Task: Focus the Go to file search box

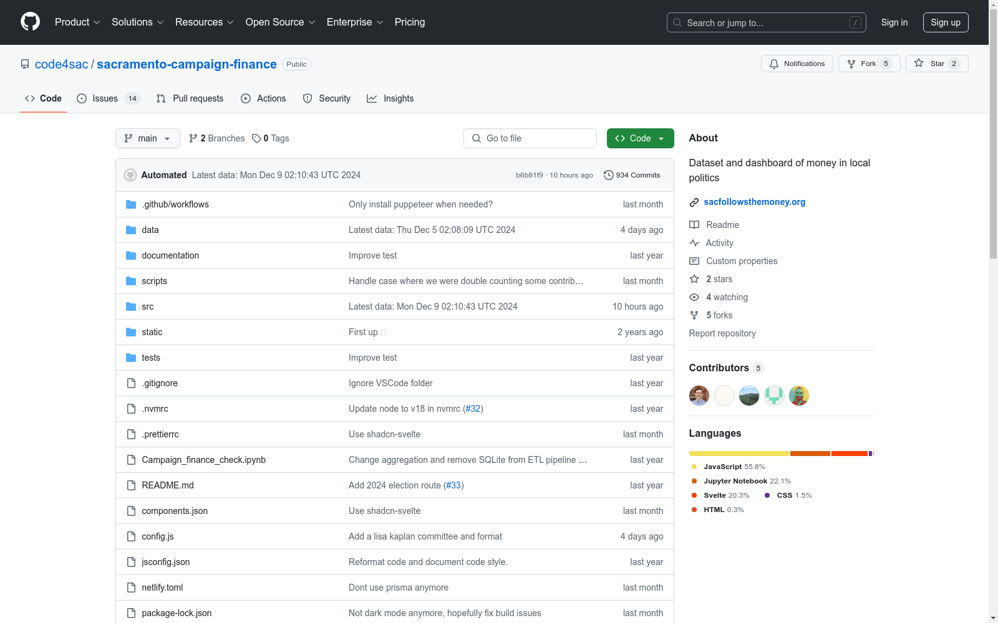Action: click(x=530, y=138)
